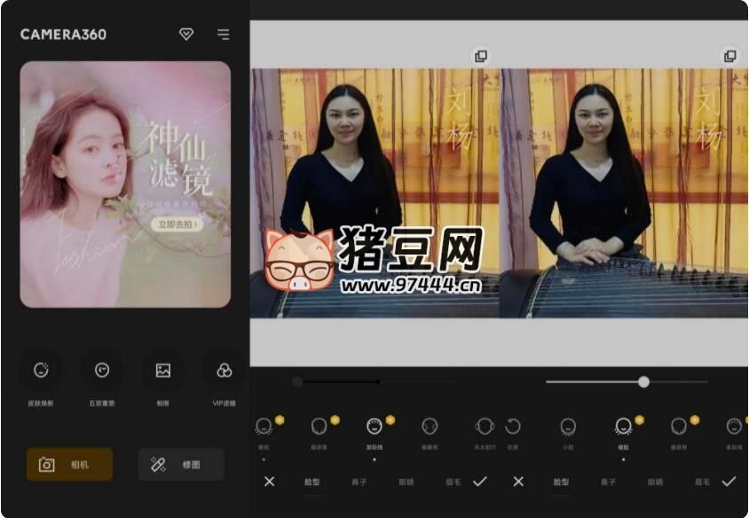Viewport: 749px width, 518px height.
Task: Click the 还原 reset arrow in right editor
Action: tap(513, 427)
